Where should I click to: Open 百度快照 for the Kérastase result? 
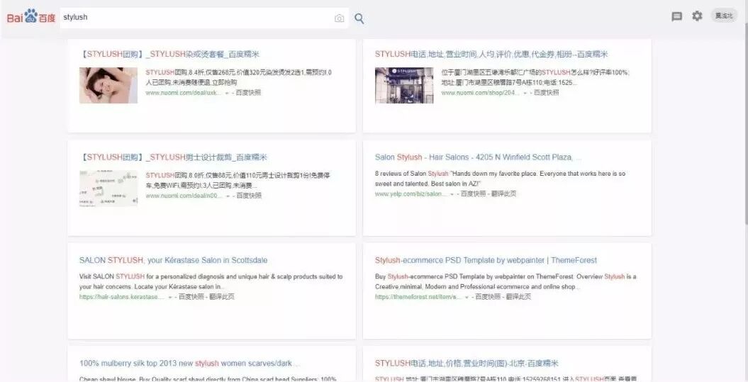(191, 297)
